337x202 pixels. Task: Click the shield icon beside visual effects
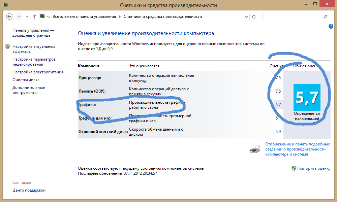[7, 46]
